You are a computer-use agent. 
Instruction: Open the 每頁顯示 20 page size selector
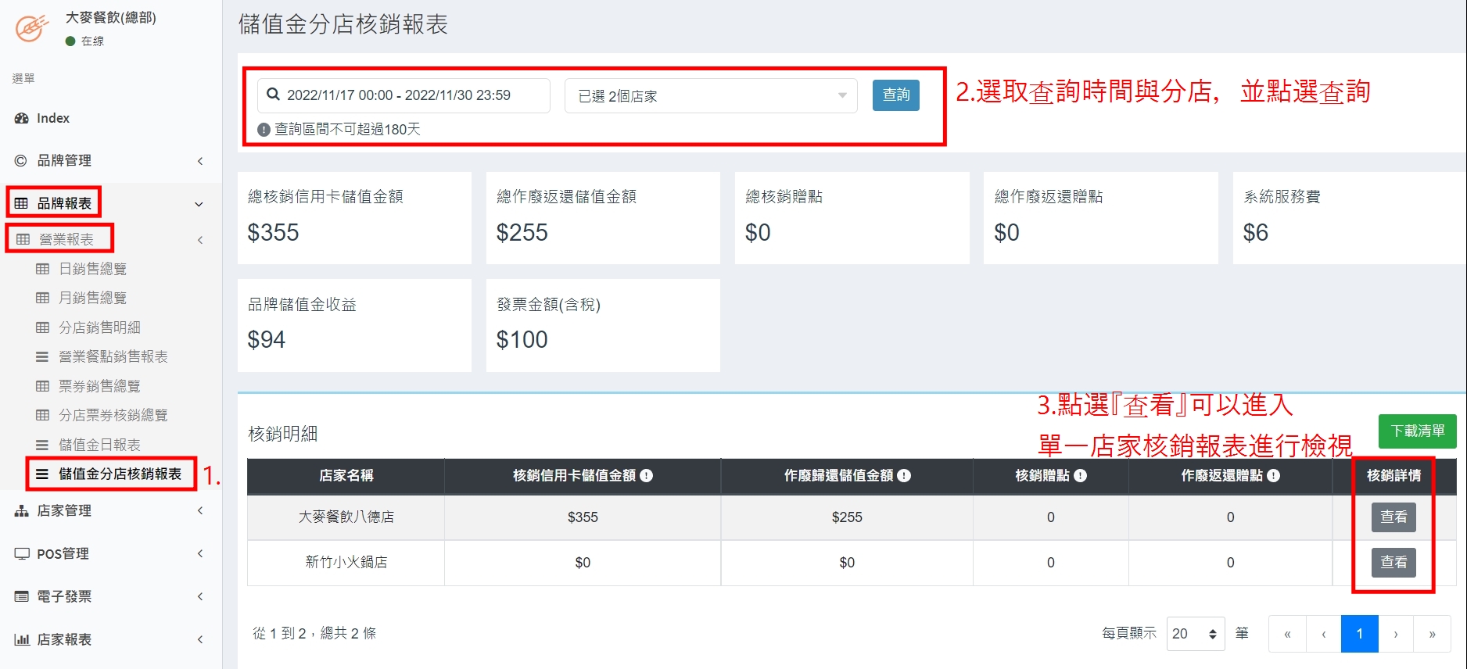click(x=1195, y=634)
